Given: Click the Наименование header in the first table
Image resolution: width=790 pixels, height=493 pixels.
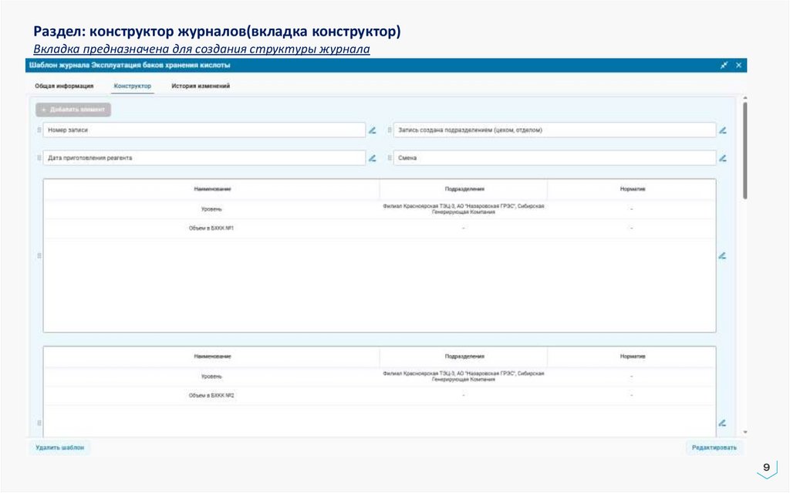Looking at the screenshot, I should (212, 189).
